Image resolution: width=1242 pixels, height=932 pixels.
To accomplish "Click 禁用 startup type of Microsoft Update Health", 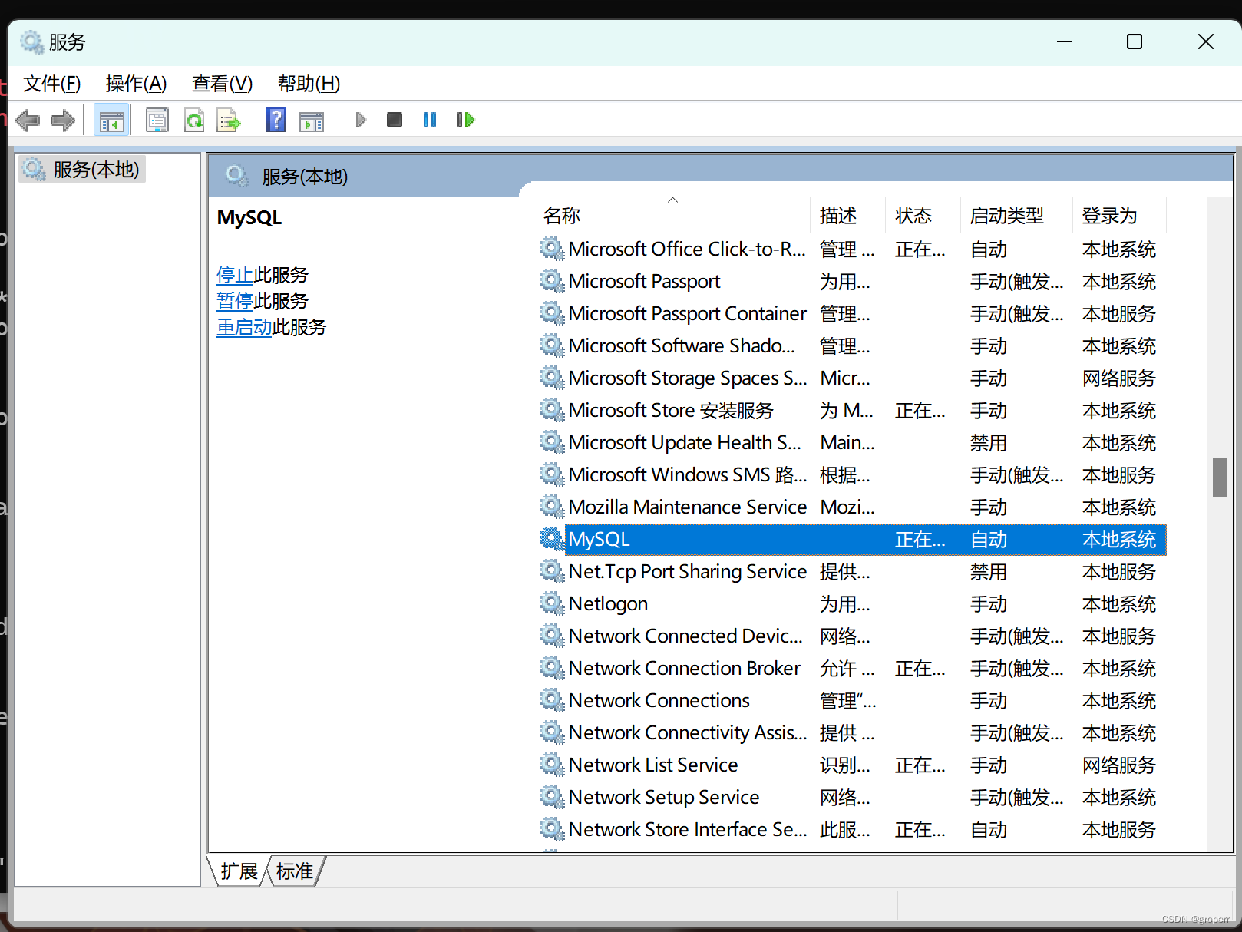I will point(989,442).
